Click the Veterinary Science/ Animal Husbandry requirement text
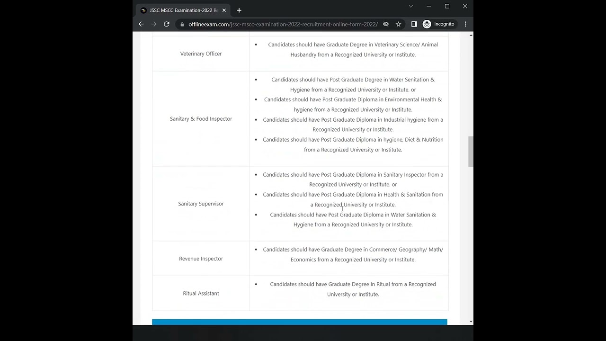 353,50
